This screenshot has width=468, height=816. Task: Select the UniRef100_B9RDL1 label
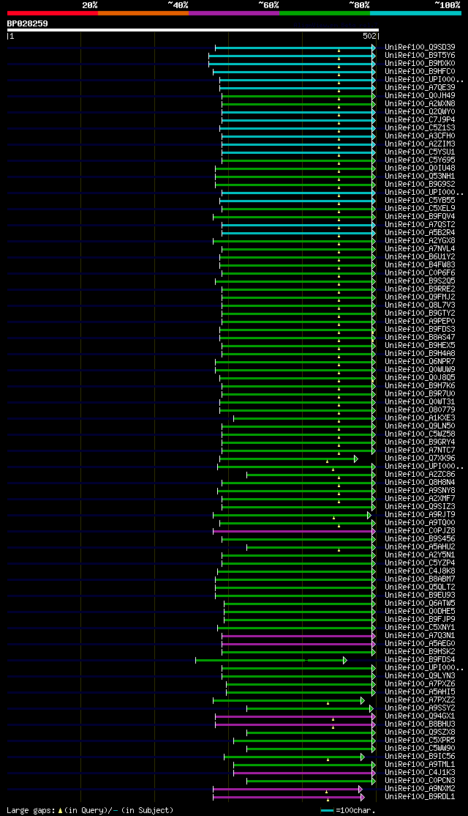click(420, 797)
